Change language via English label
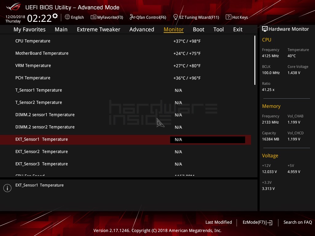315x236 pixels. [x=77, y=17]
